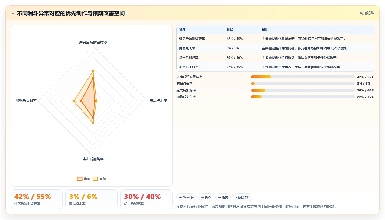Image resolution: width=385 pixels, height=220 pixels.
Task: Click the radar axis label 点击后加购率
Action: pyautogui.click(x=93, y=159)
